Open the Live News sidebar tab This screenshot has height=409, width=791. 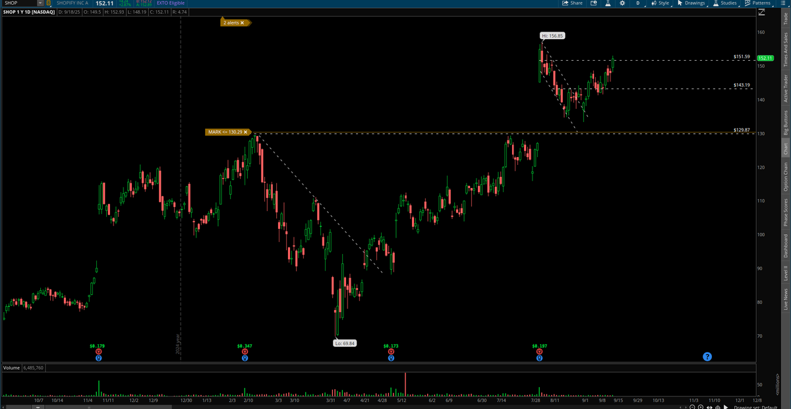(x=785, y=299)
